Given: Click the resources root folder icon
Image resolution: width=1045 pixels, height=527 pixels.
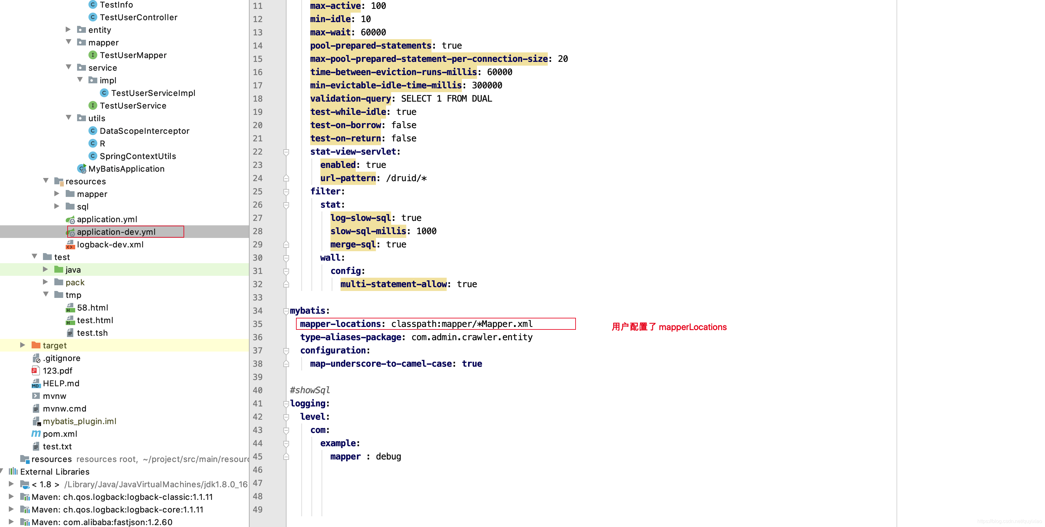Looking at the screenshot, I should (x=25, y=459).
